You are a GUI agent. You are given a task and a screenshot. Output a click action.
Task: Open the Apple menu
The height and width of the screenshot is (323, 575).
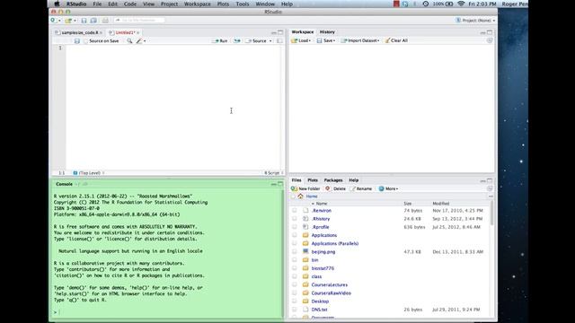pyautogui.click(x=57, y=4)
